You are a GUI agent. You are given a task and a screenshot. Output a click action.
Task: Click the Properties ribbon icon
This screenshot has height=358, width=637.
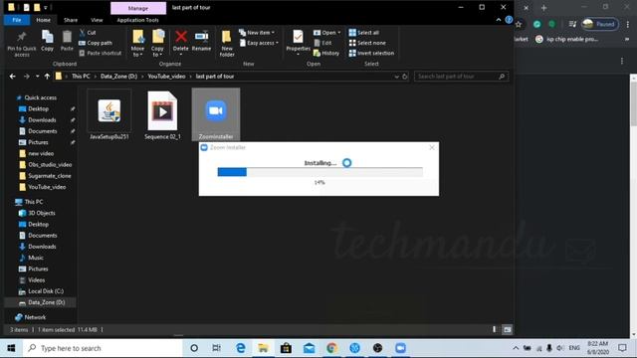click(298, 42)
